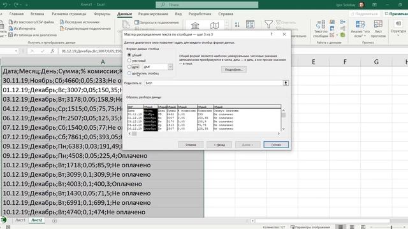Open the Sort dialog icon

[250, 25]
